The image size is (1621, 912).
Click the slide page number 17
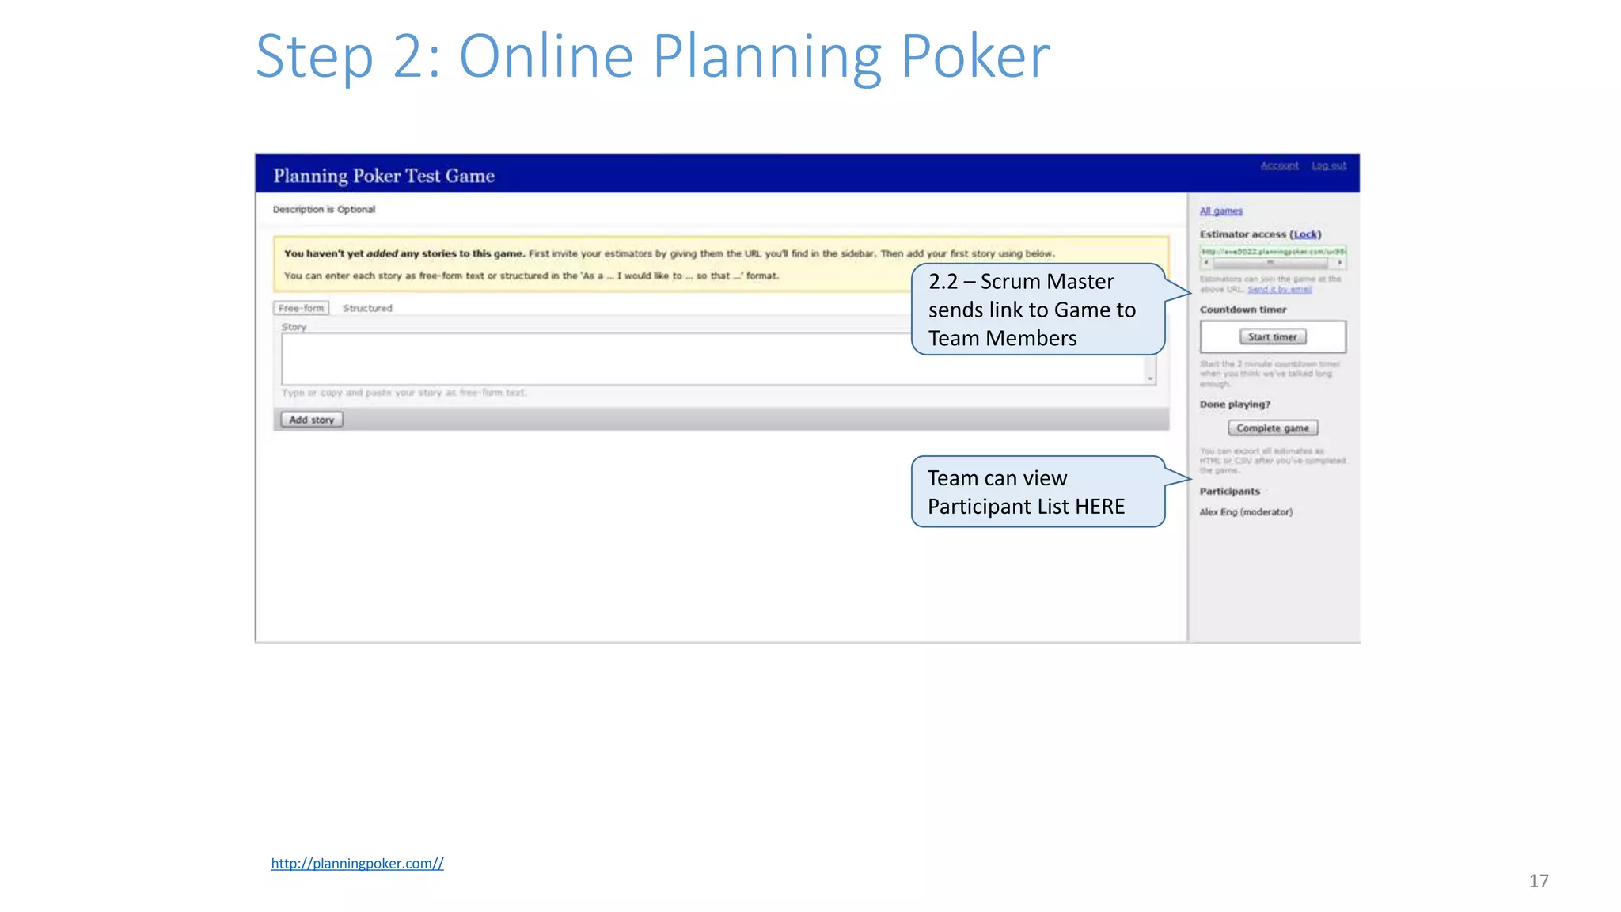coord(1539,881)
